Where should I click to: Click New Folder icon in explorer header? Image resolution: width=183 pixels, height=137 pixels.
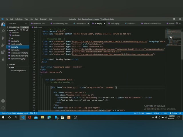(21, 30)
